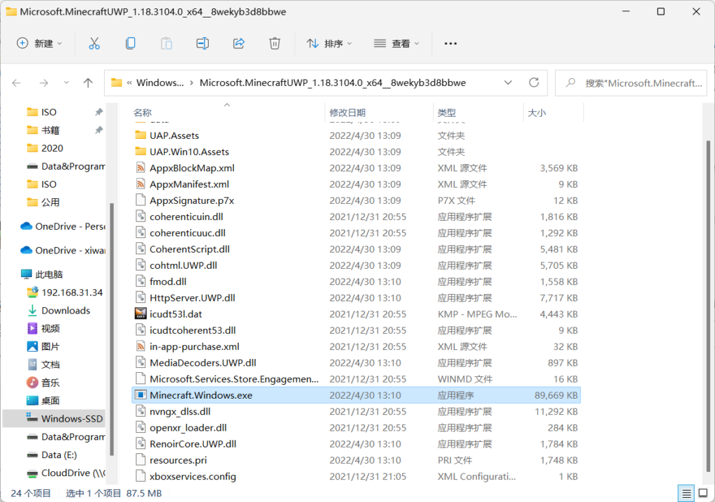Click the Delete trash icon

[274, 43]
